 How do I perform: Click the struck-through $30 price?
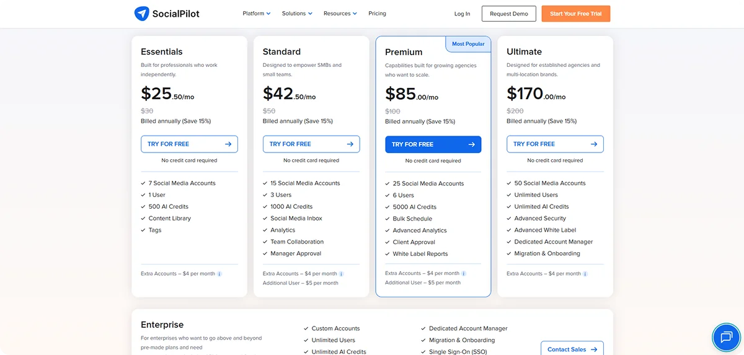[x=147, y=111]
